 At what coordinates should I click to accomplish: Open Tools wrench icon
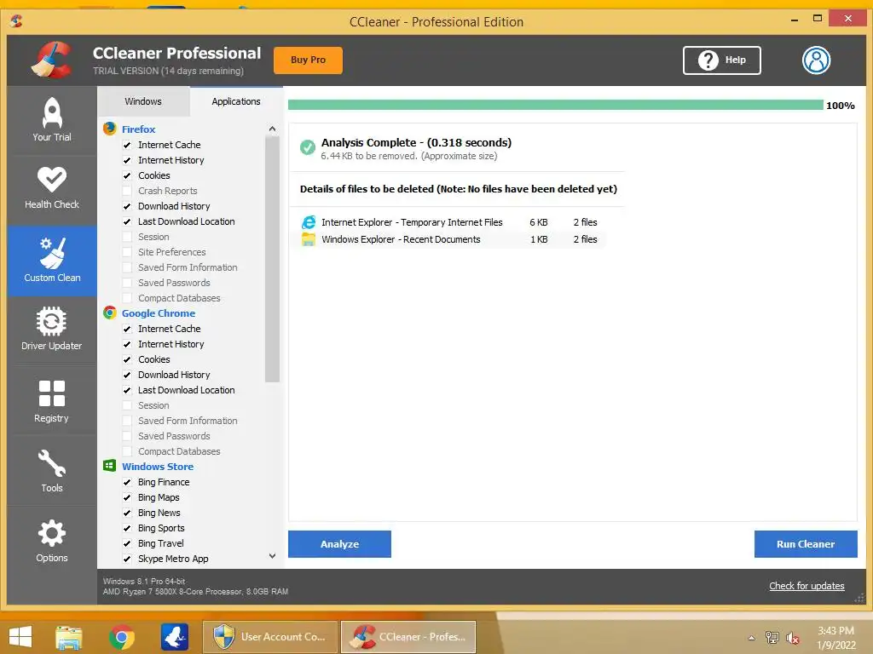tap(52, 470)
